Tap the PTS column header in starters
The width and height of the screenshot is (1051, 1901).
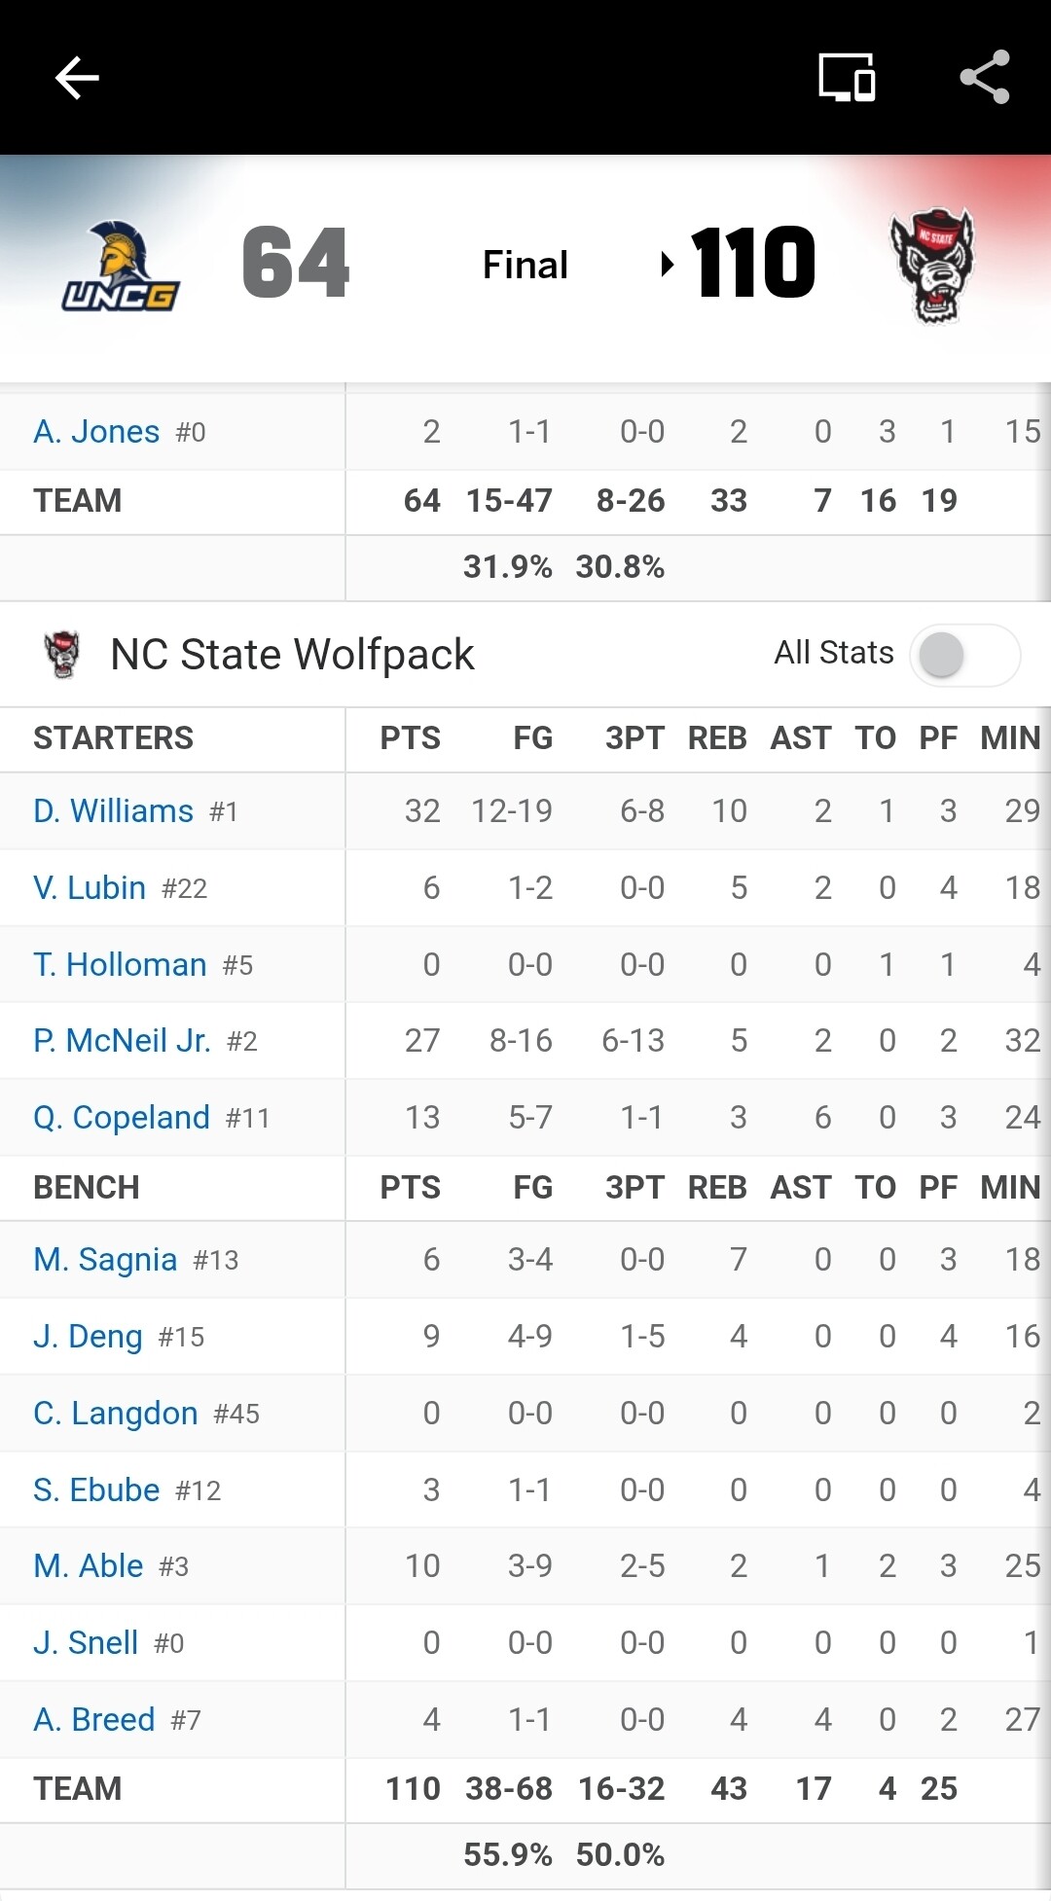click(410, 738)
